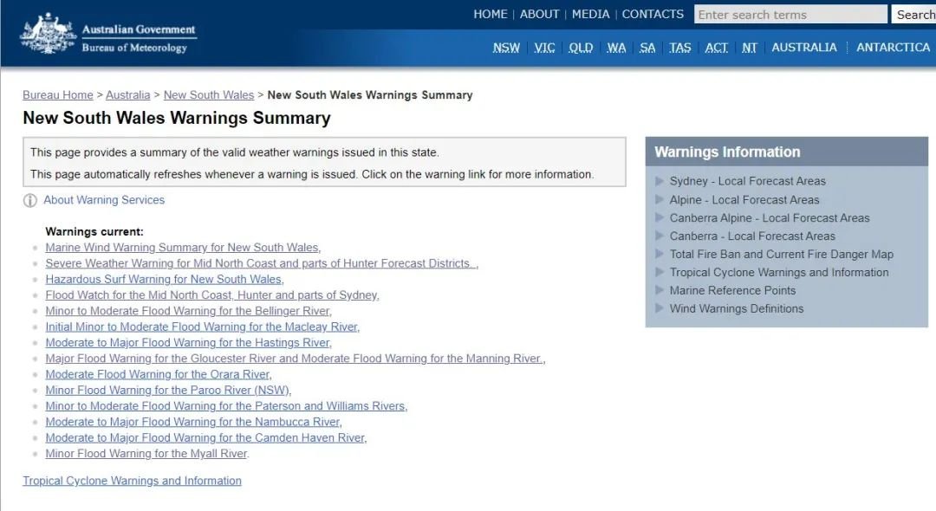Open About Warning Services link
The height and width of the screenshot is (511, 936).
(104, 200)
